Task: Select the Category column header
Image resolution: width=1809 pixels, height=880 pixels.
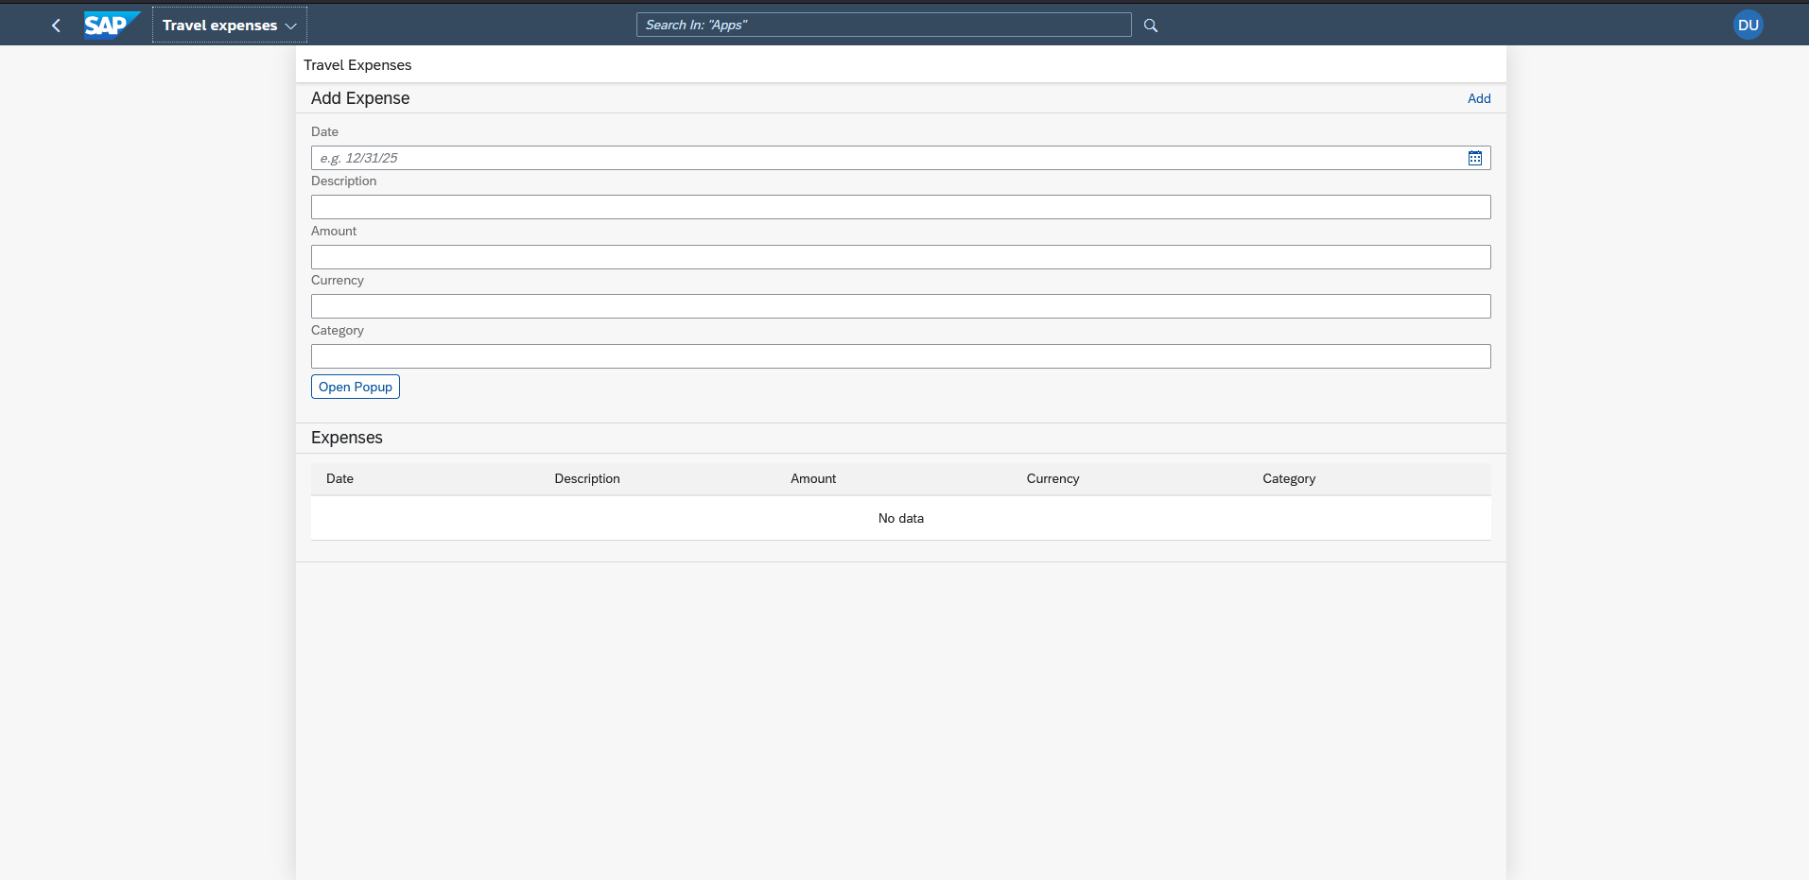Action: [x=1289, y=479]
